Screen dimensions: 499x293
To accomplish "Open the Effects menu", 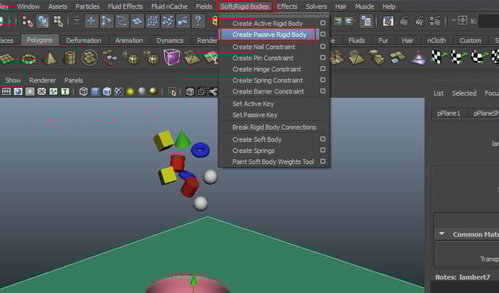I will (287, 6).
